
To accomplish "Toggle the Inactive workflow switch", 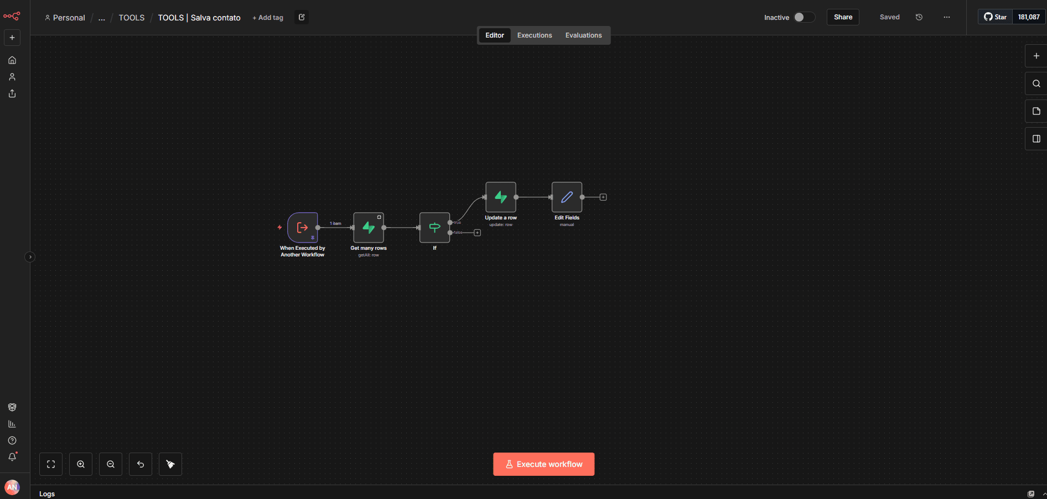I will coord(804,17).
